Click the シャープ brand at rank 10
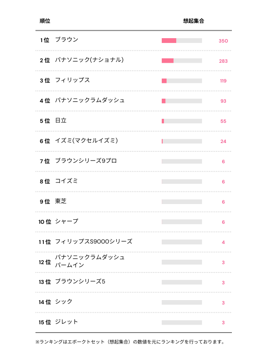 click(x=67, y=222)
